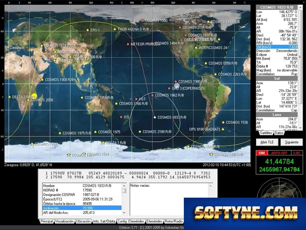Toggle the SIM simulation mode indicator

point(262,153)
